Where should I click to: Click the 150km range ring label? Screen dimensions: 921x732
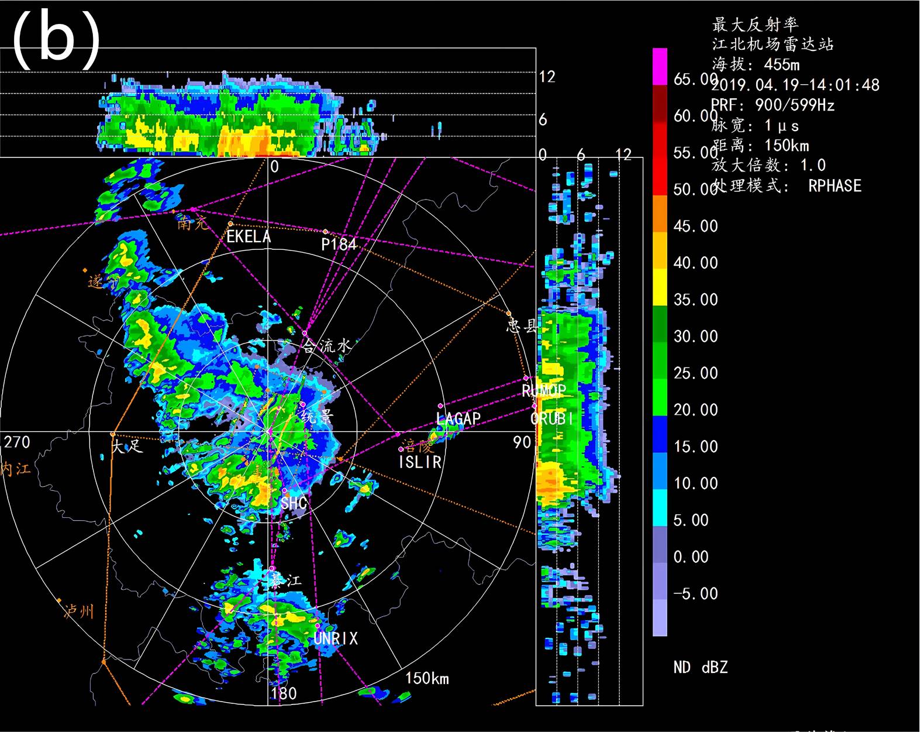(427, 678)
